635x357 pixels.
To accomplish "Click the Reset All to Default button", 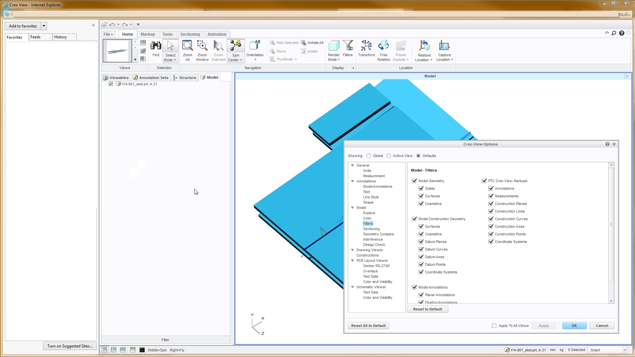I will (368, 326).
